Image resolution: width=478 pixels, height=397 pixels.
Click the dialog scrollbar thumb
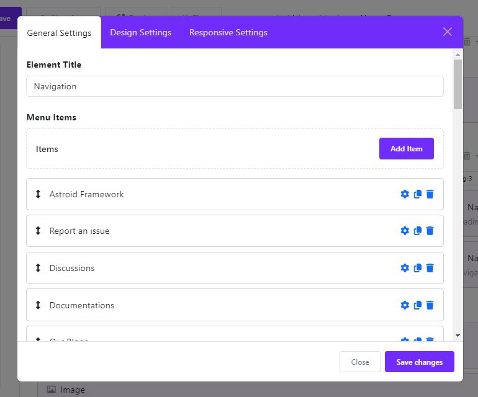458,84
